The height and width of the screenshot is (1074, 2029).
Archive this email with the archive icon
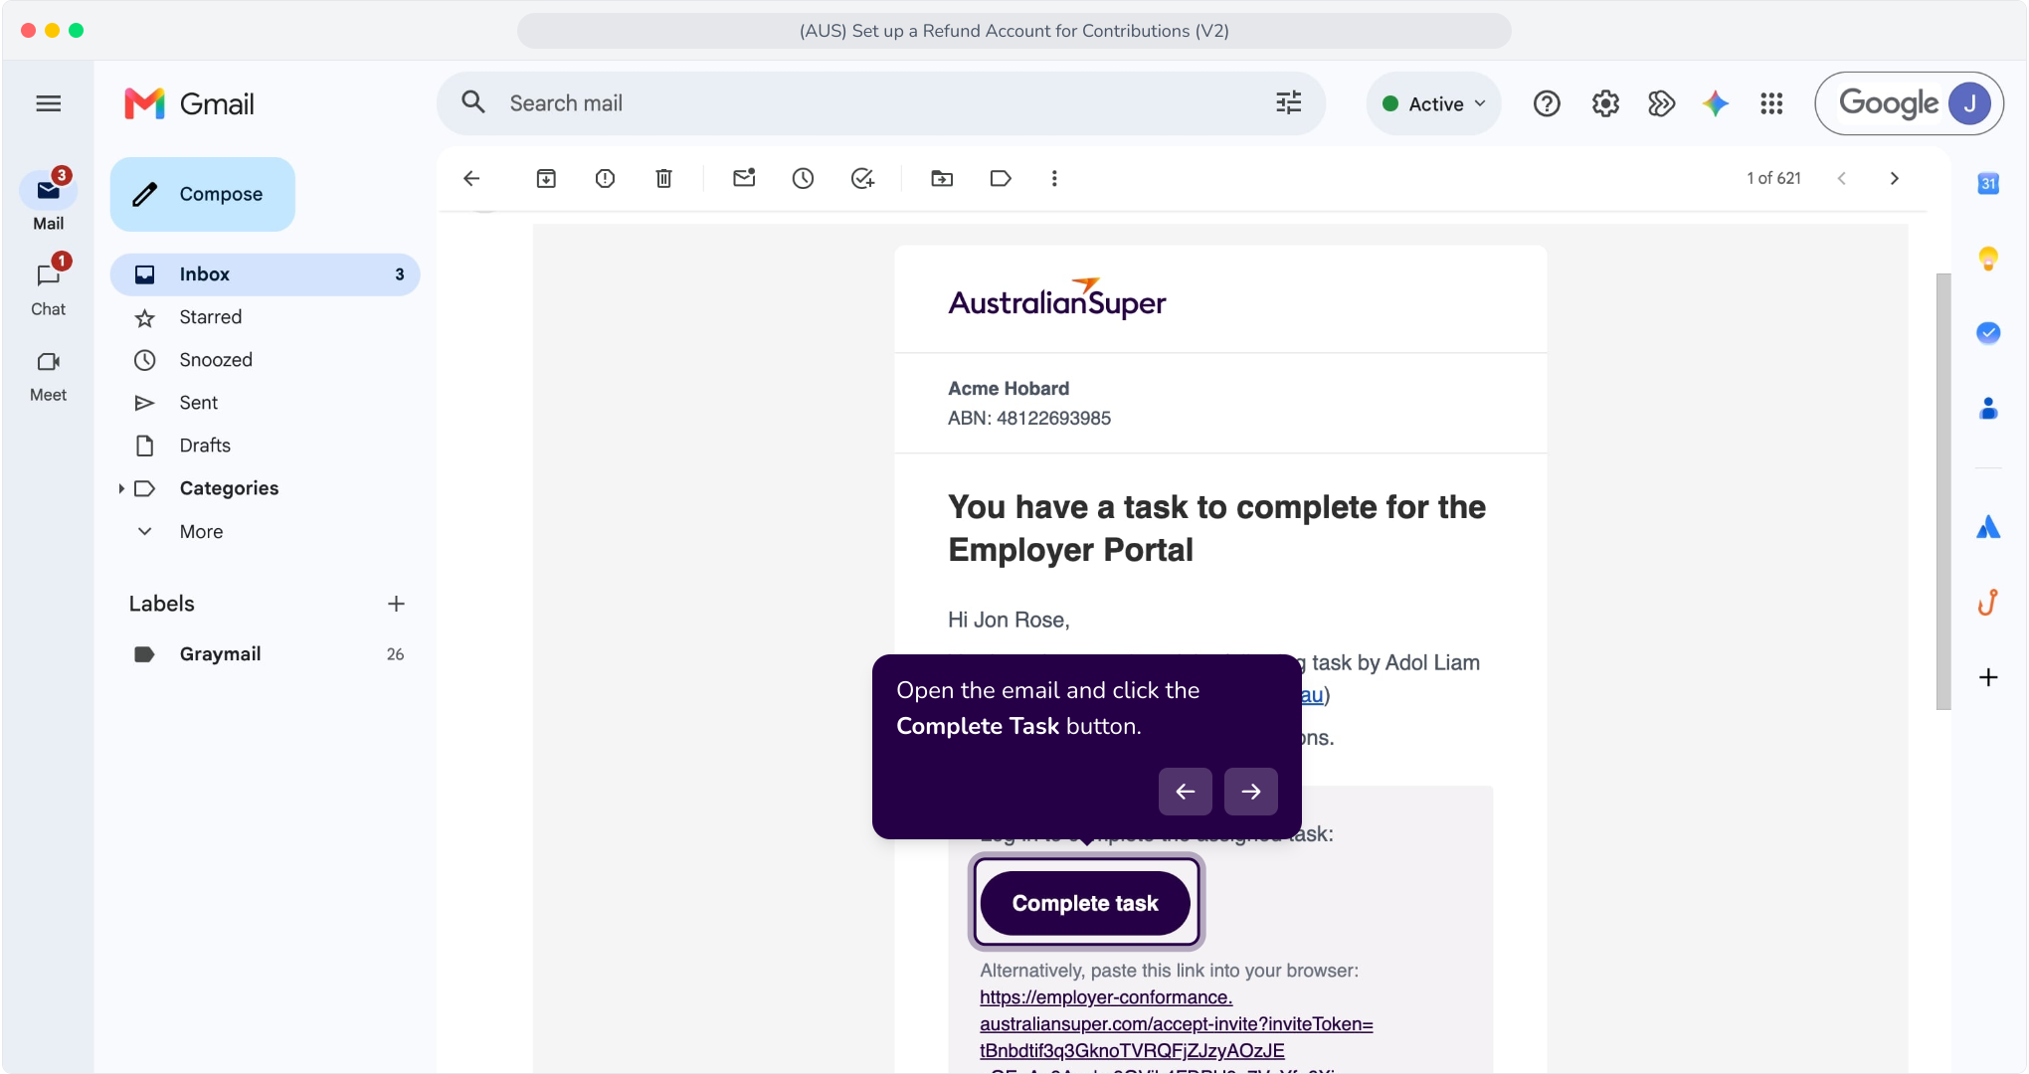point(546,178)
